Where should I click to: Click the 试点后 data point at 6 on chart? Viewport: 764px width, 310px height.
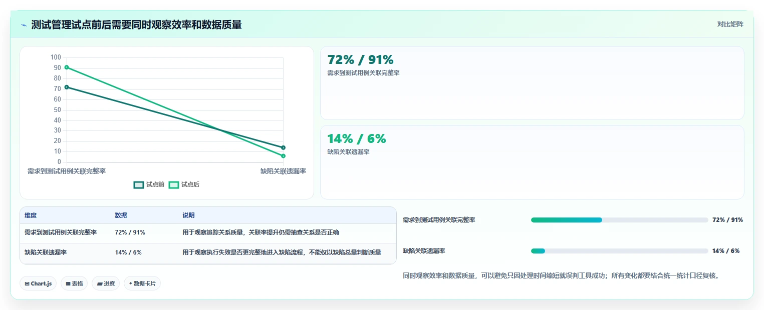284,156
